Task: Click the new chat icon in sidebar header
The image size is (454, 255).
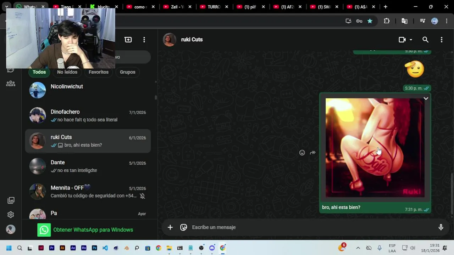Action: coord(128,40)
